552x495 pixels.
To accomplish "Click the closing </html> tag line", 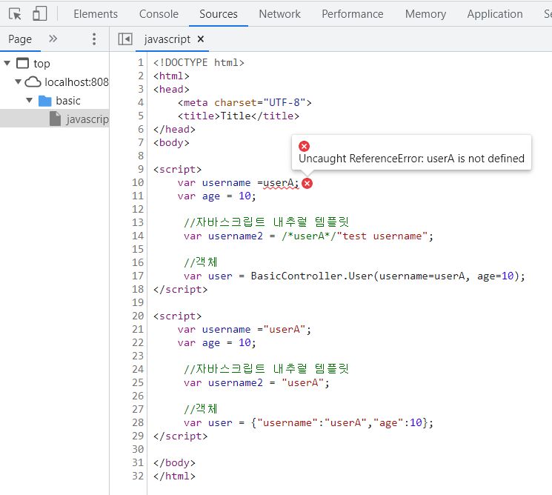I will click(x=174, y=476).
